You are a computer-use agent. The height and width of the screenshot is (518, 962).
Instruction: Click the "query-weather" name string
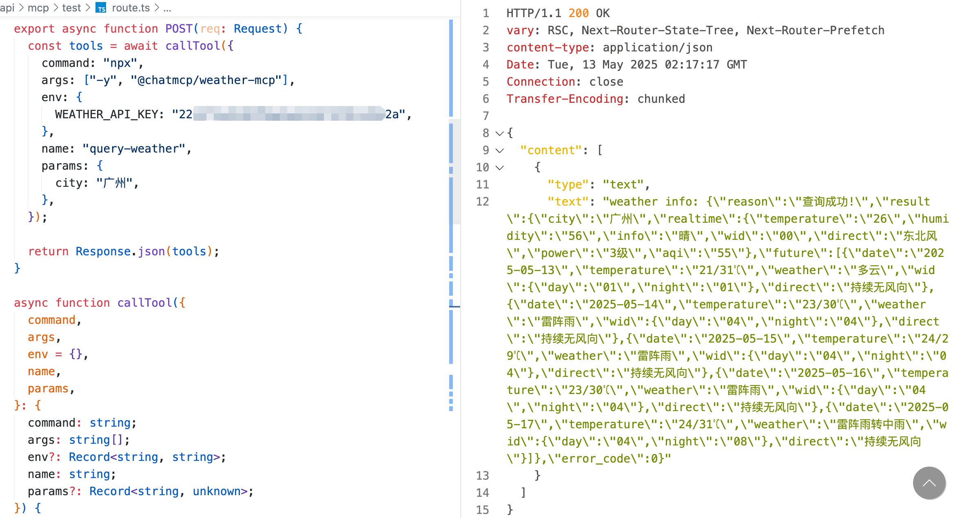[x=134, y=148]
